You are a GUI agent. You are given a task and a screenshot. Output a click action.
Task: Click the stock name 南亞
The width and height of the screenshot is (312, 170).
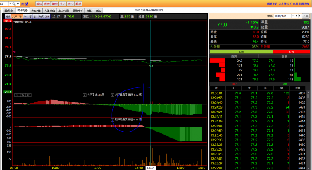point(25,4)
